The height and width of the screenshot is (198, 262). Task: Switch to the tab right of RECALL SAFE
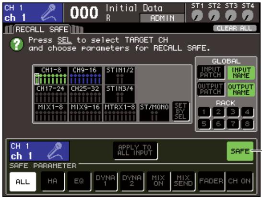[x=77, y=29]
